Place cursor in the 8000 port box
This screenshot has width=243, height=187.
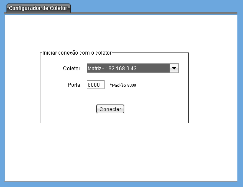(95, 85)
